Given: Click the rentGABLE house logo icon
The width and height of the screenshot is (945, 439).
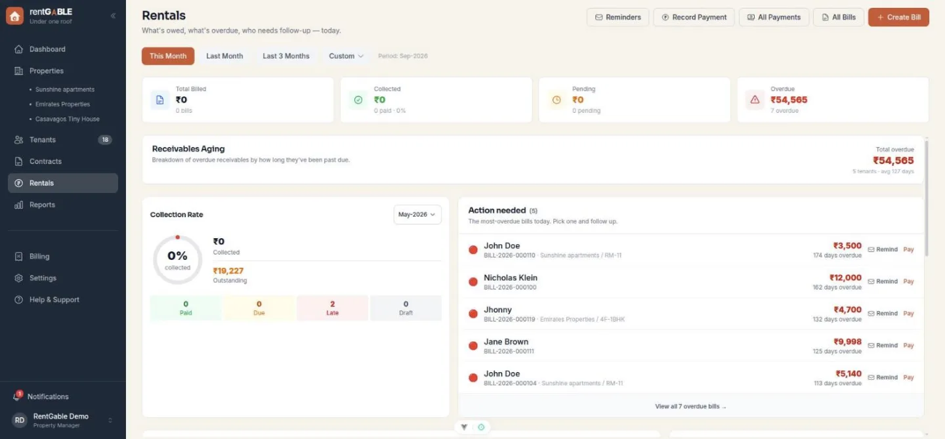Looking at the screenshot, I should tap(15, 16).
